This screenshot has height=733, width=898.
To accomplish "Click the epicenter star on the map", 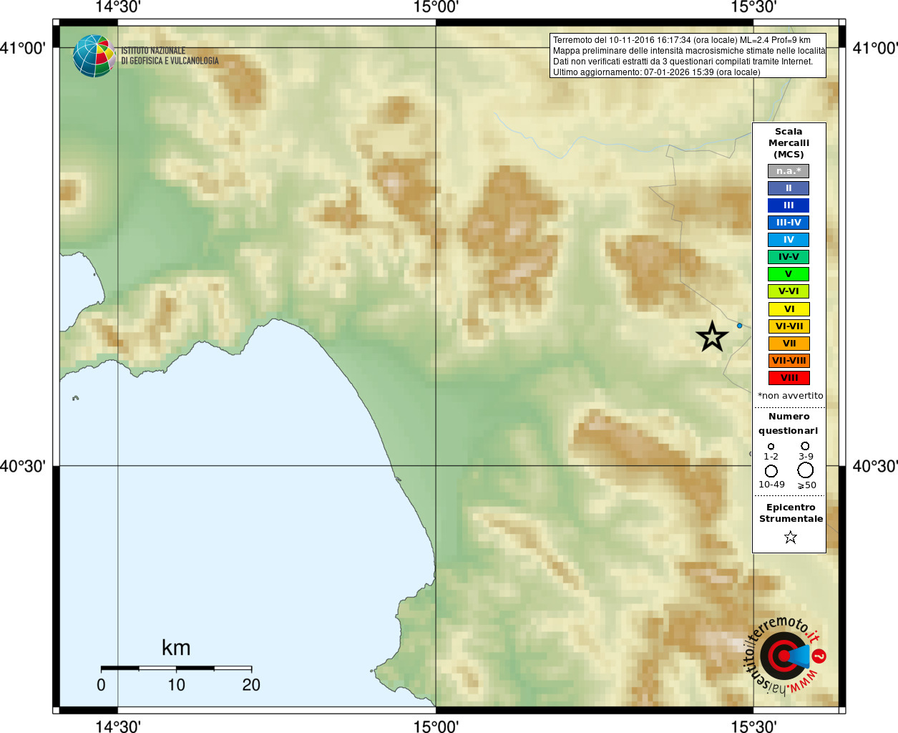I will tap(712, 336).
